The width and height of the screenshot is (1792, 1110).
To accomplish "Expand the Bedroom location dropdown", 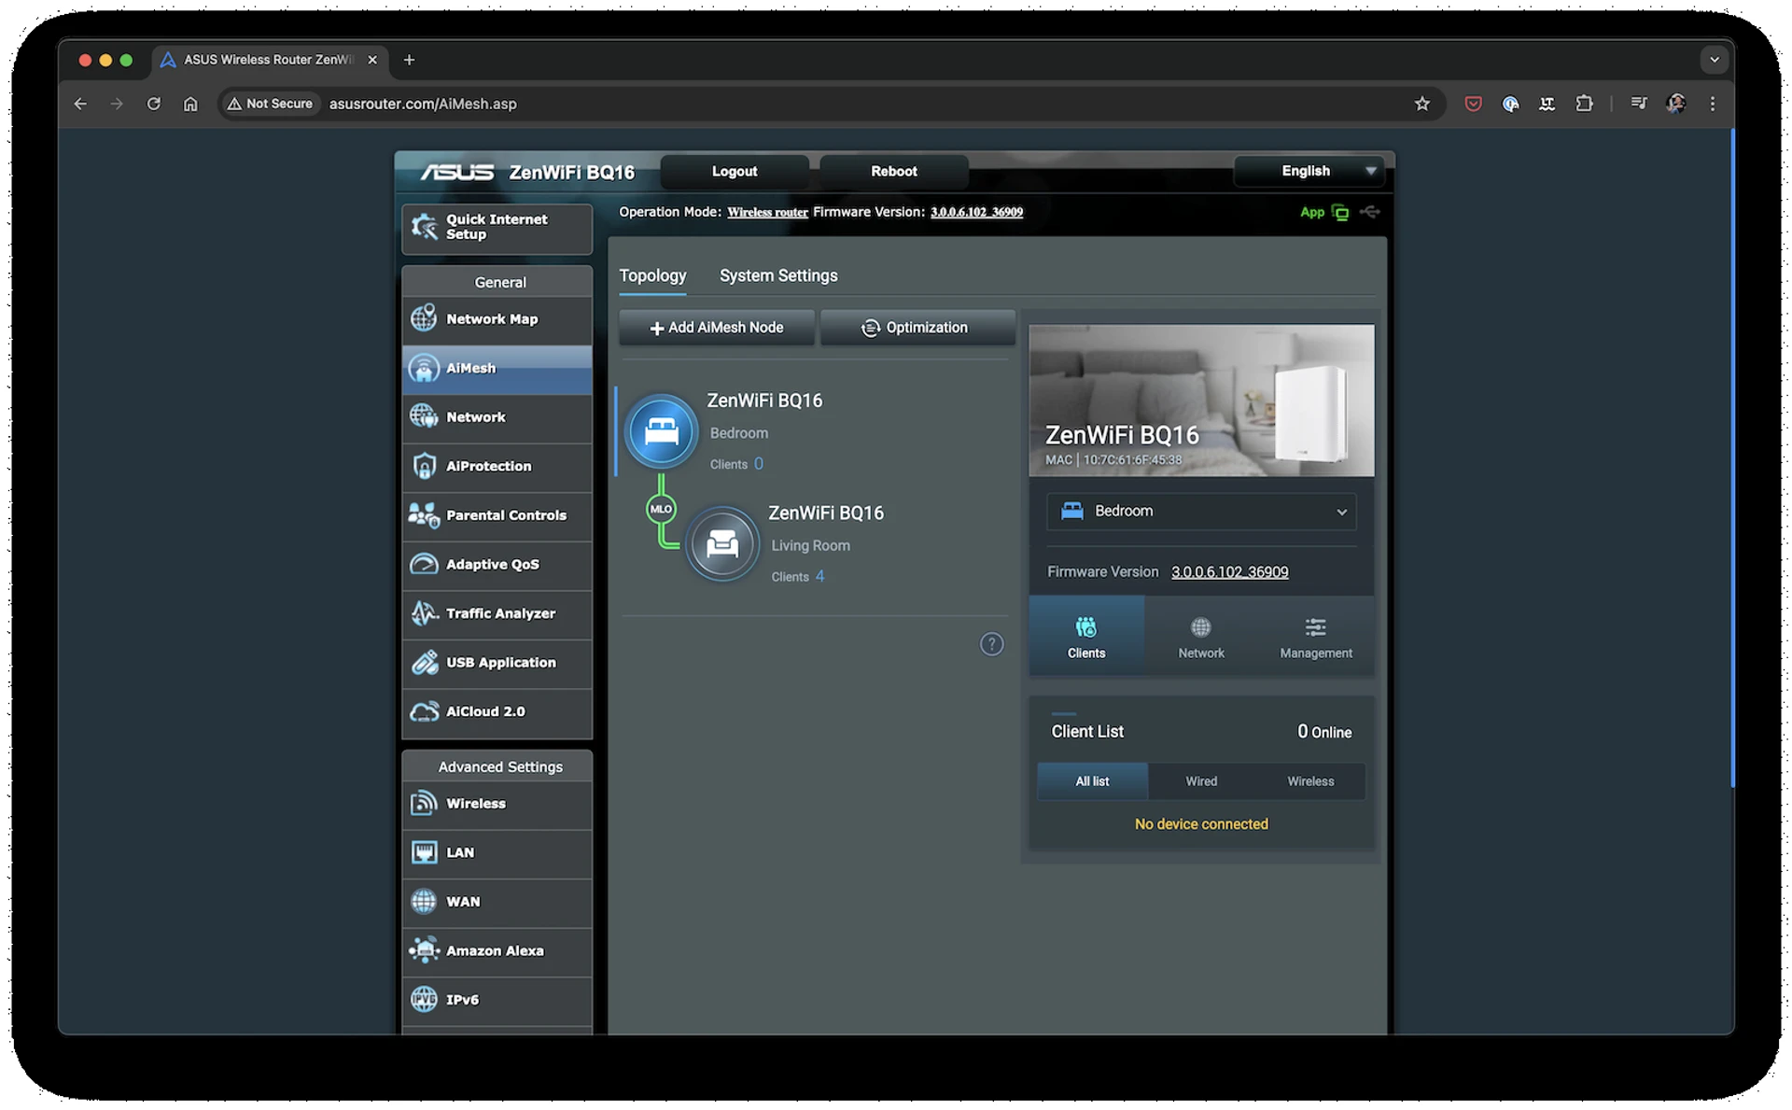I will click(x=1201, y=512).
